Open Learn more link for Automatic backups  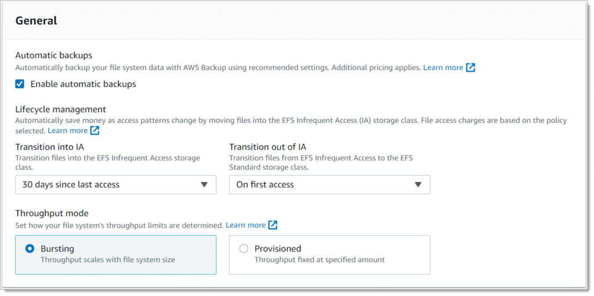pyautogui.click(x=443, y=68)
